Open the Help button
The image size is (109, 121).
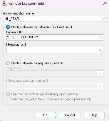click(94, 115)
